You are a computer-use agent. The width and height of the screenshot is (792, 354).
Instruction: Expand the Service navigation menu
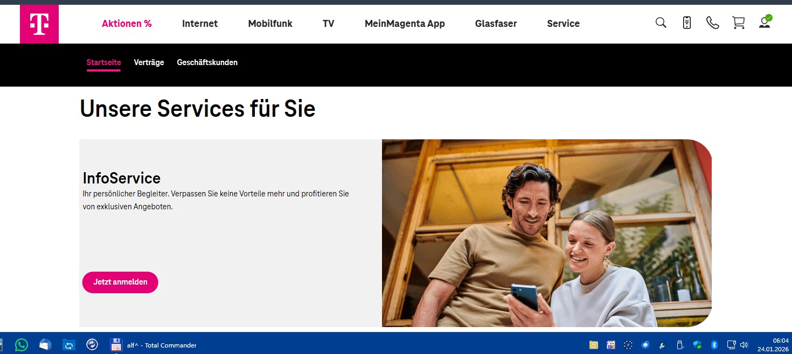click(x=563, y=24)
